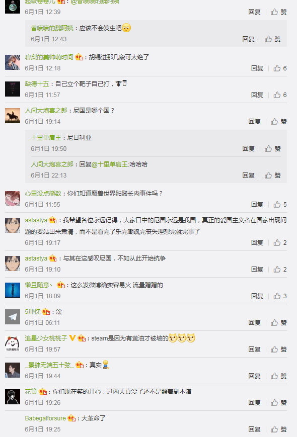297x437 pixels.
Task: Visit the profile of user 心里没点熊数
Action: pos(43,194)
